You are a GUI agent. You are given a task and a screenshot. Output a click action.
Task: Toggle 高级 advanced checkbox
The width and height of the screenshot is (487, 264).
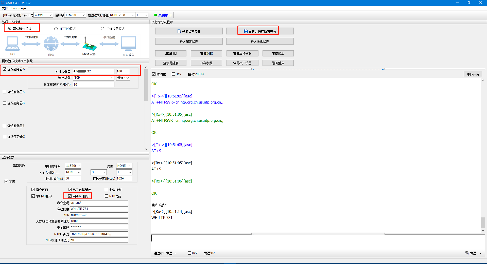[6, 181]
